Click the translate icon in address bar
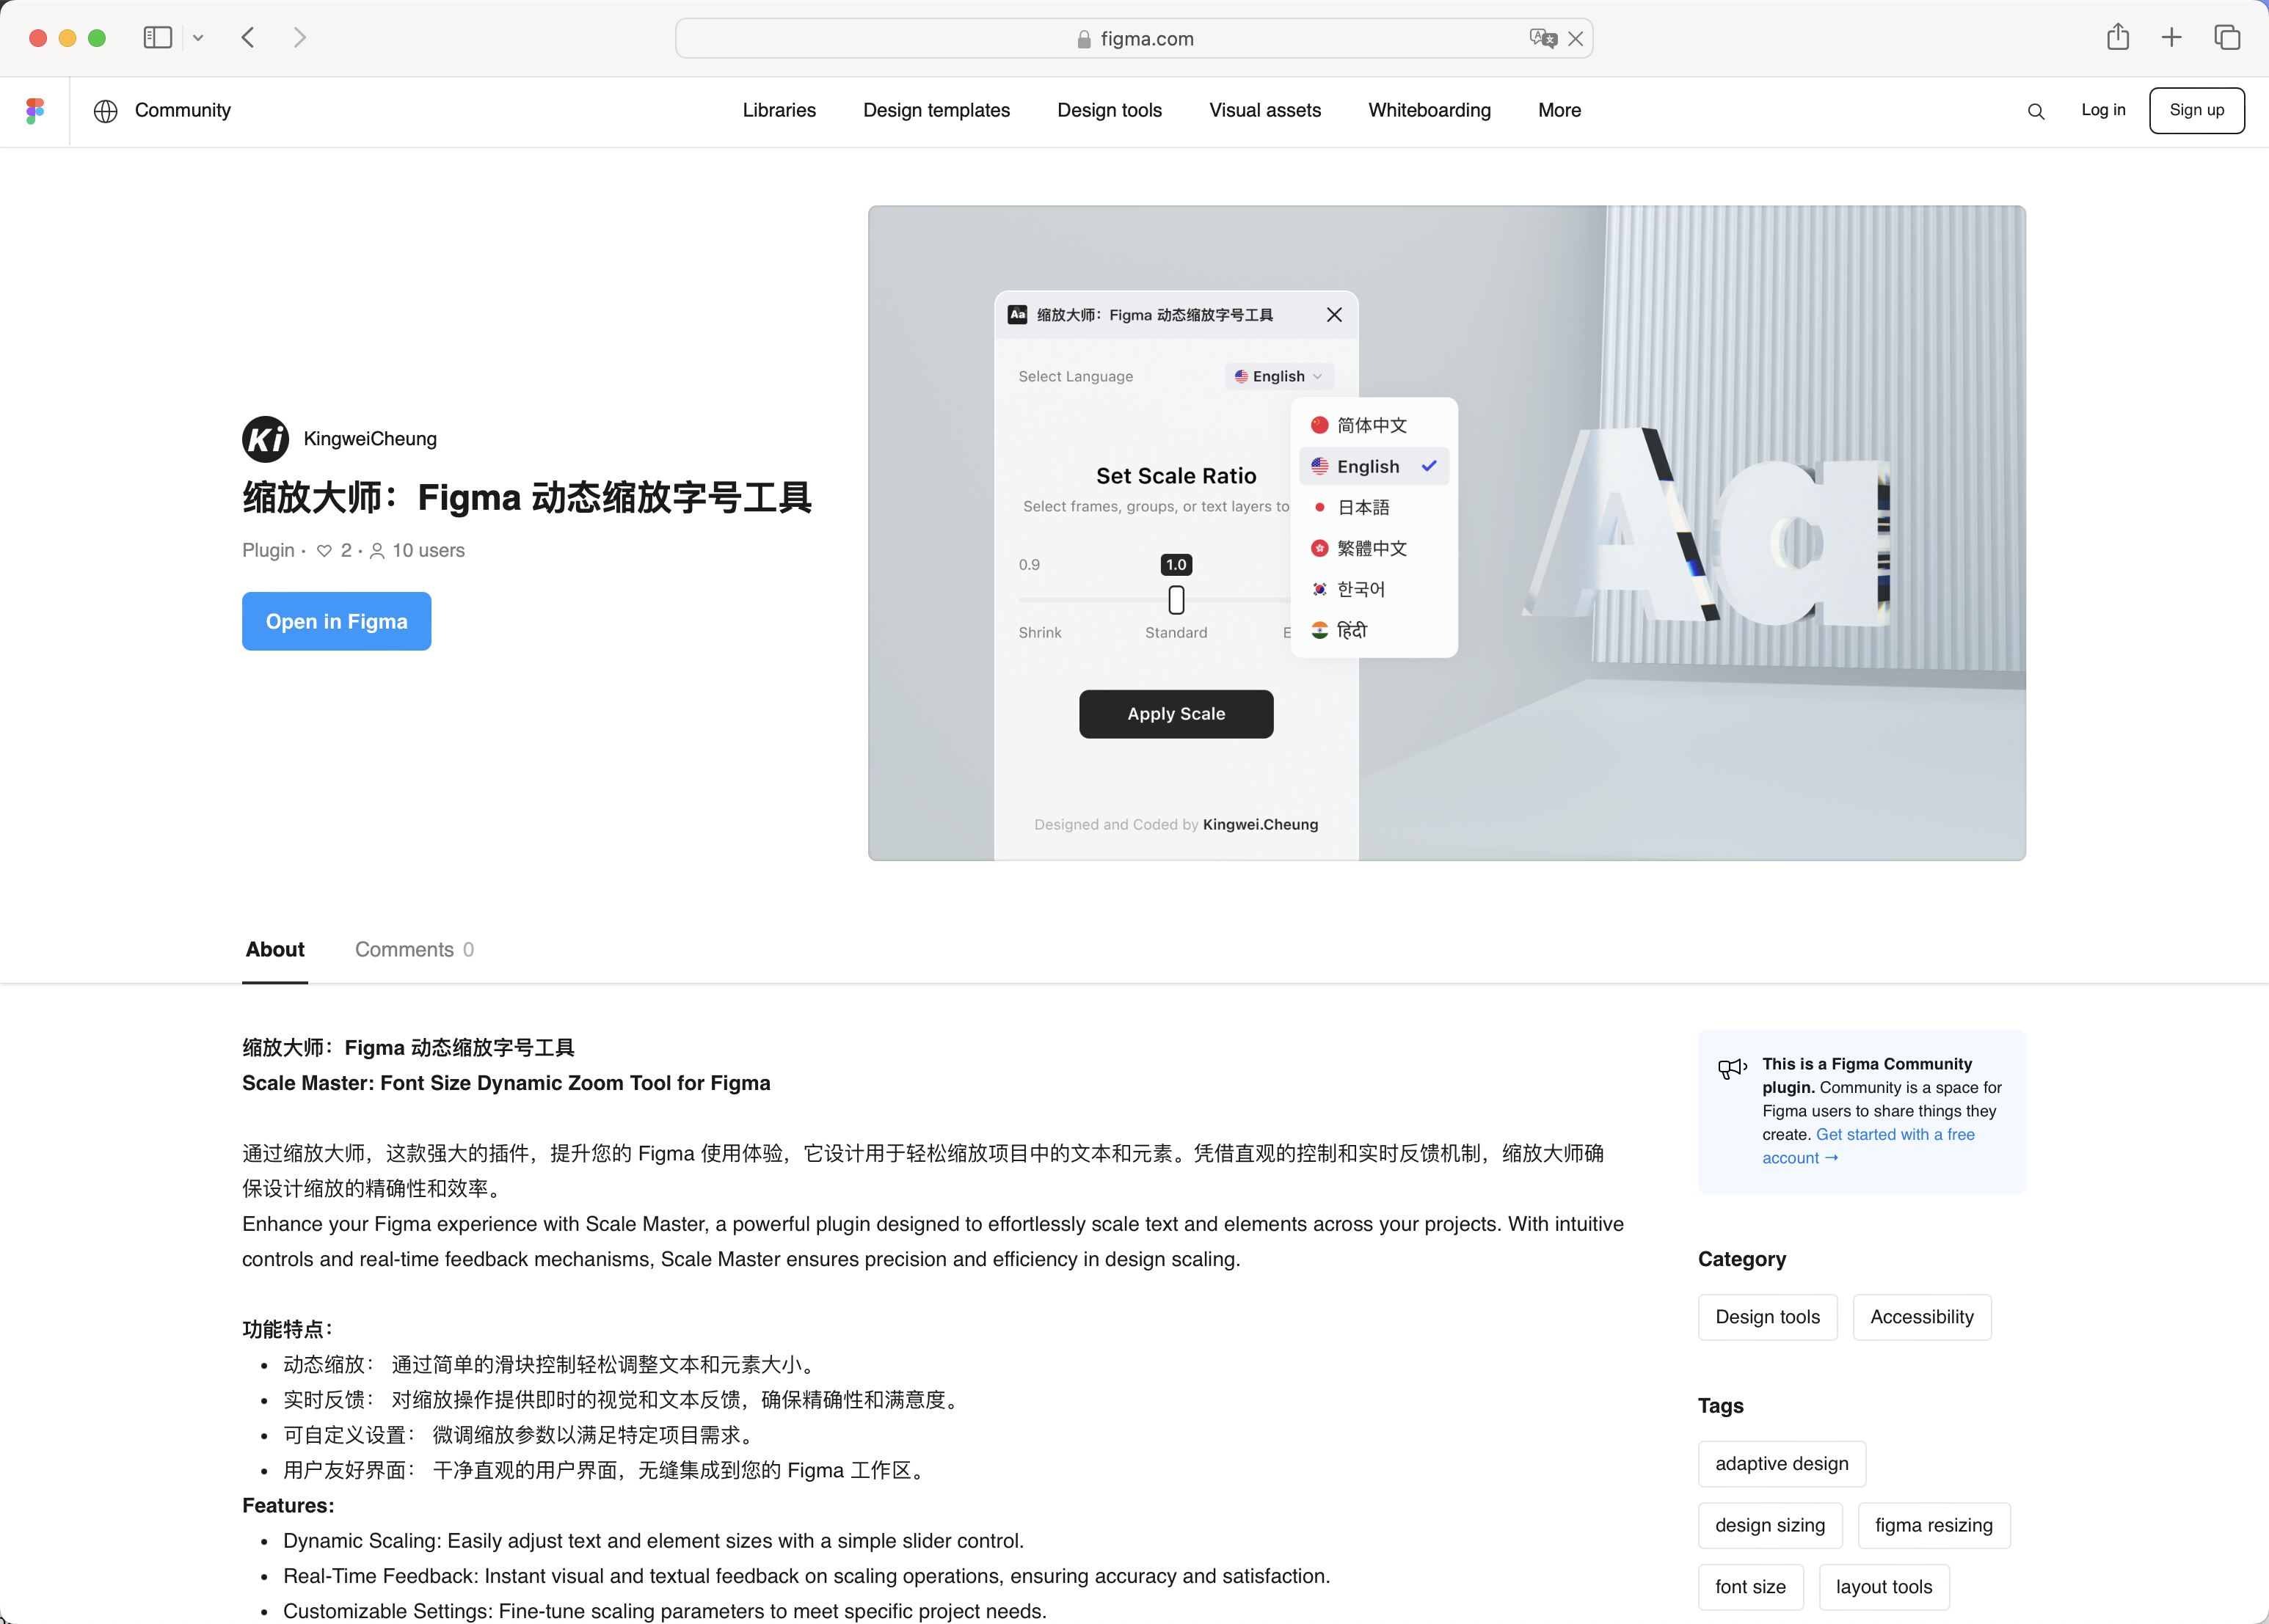 click(1543, 38)
